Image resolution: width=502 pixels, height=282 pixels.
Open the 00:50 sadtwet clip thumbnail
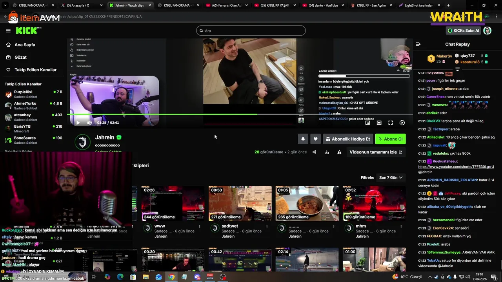pos(240,204)
